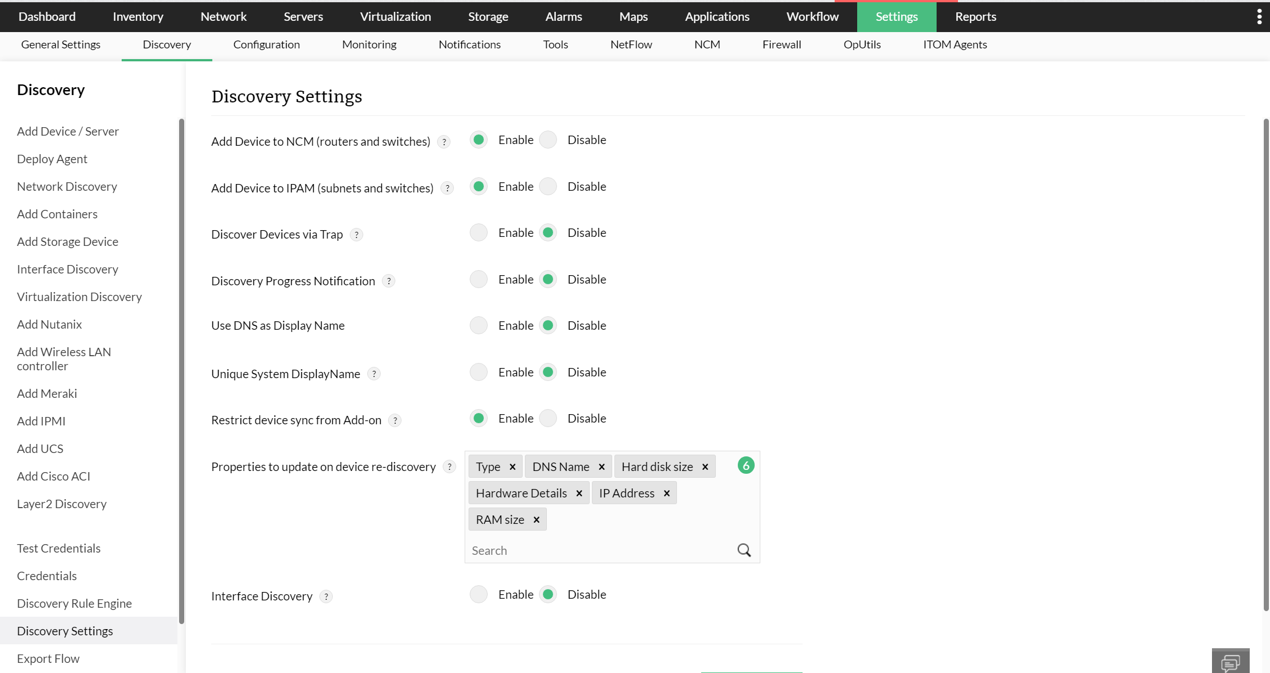The image size is (1270, 673).
Task: Open help for Restrict device sync from Add-on
Action: pyautogui.click(x=395, y=420)
